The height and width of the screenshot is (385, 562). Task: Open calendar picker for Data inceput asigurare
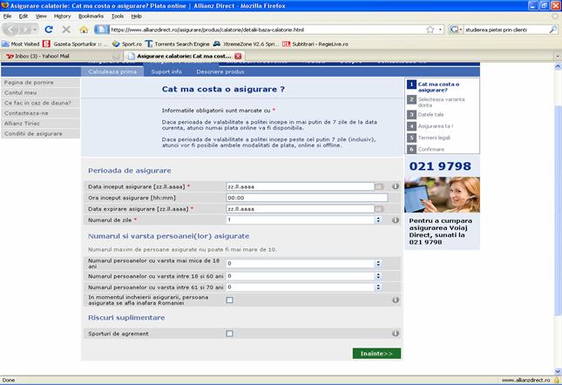point(379,186)
